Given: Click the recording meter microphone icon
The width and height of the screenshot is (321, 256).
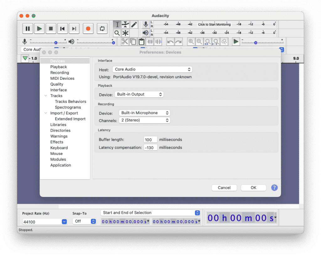Looking at the screenshot, I should pos(146,24).
